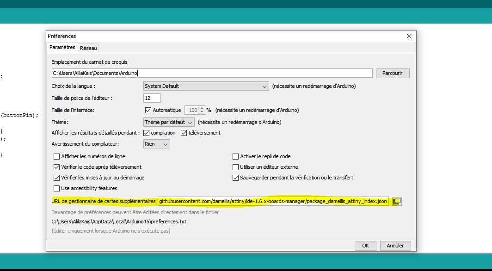Open the Choix de la langue dropdown
The width and height of the screenshot is (492, 271).
pos(206,86)
